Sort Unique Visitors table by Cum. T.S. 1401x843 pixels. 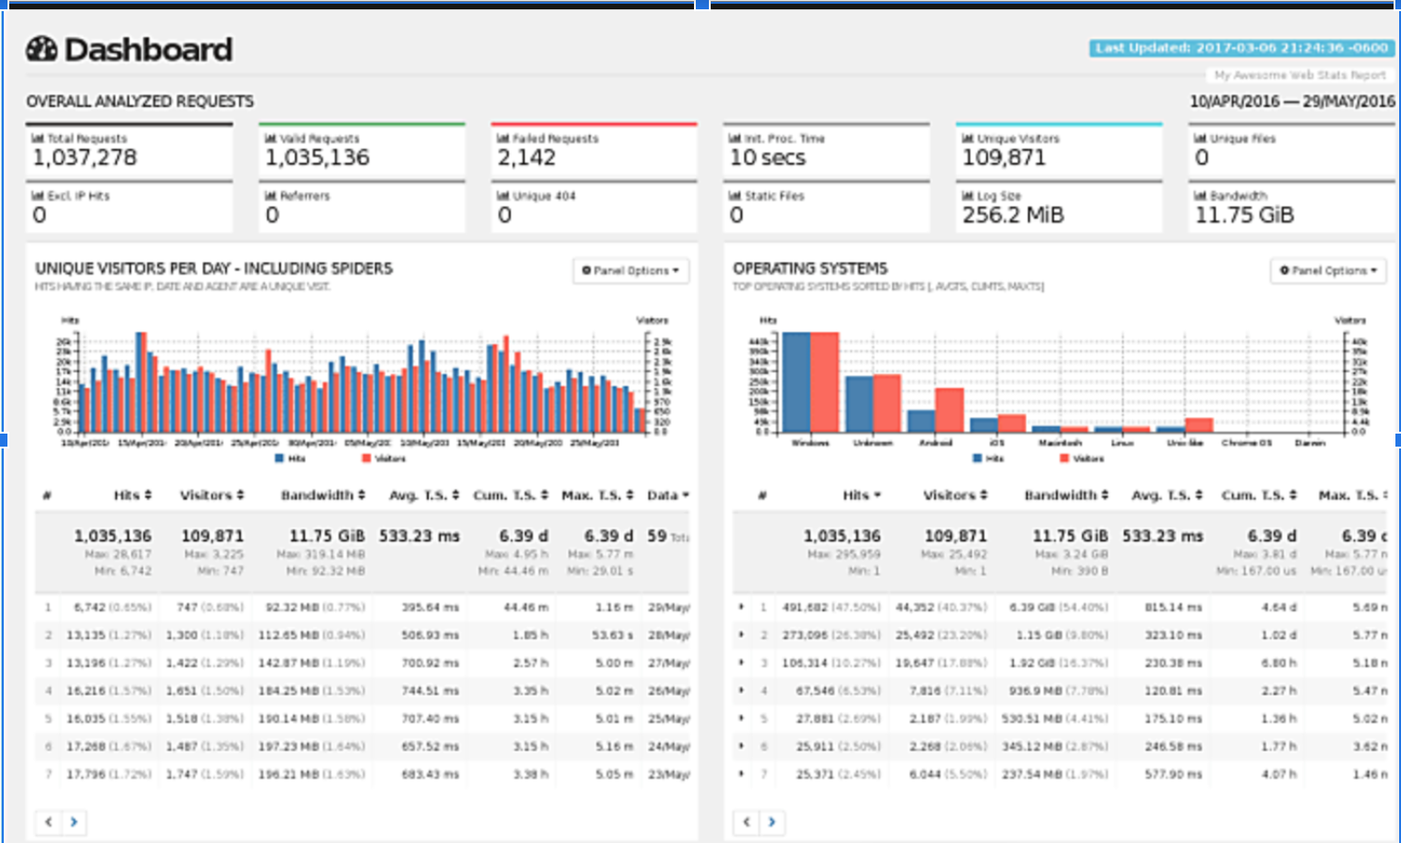point(511,495)
